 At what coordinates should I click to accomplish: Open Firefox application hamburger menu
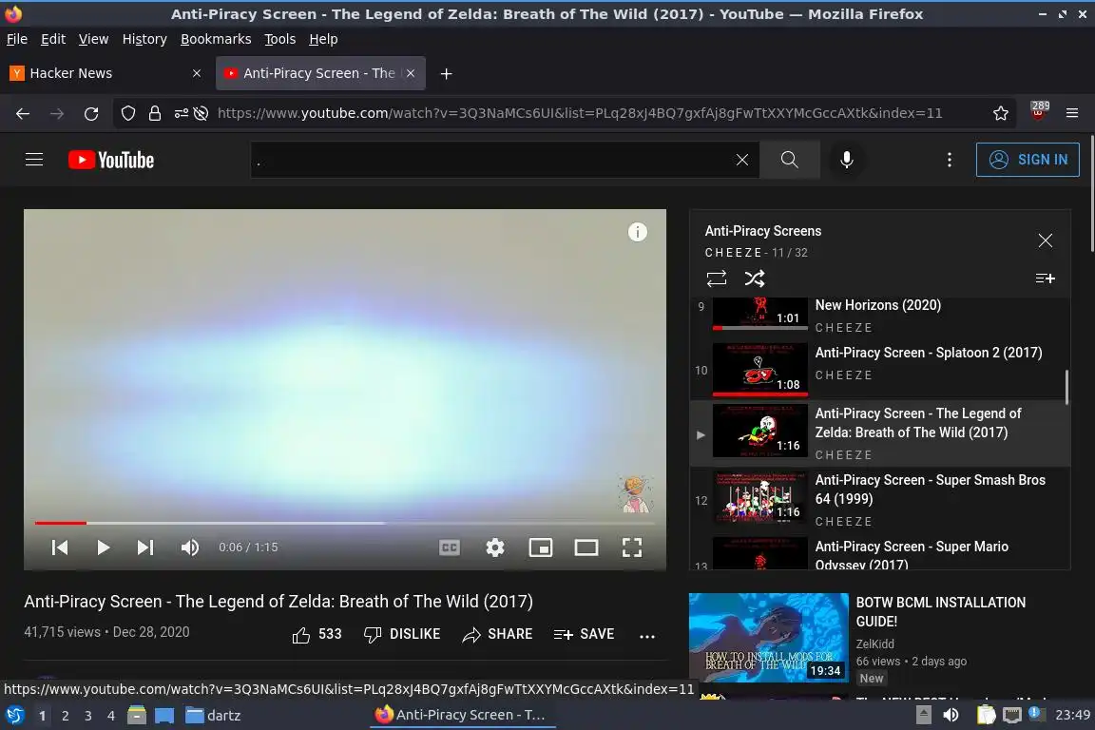click(x=1072, y=113)
